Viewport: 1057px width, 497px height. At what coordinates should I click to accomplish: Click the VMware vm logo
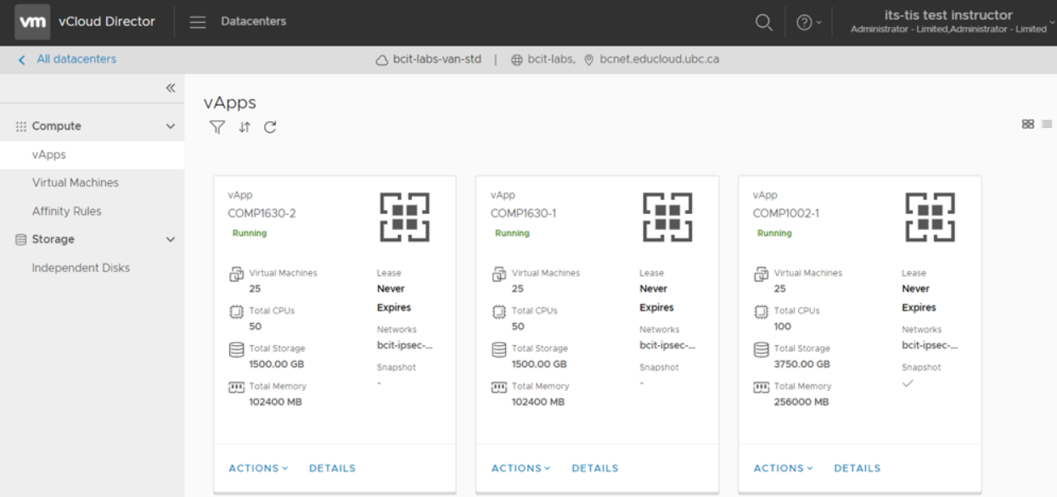tap(32, 22)
